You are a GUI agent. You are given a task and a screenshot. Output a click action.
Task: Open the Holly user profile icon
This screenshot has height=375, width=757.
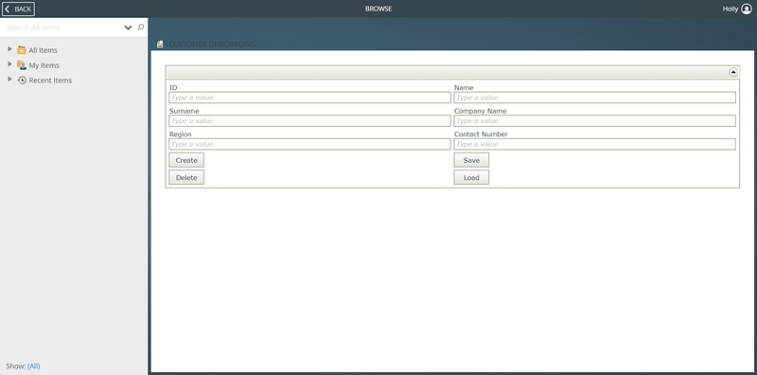tap(747, 9)
